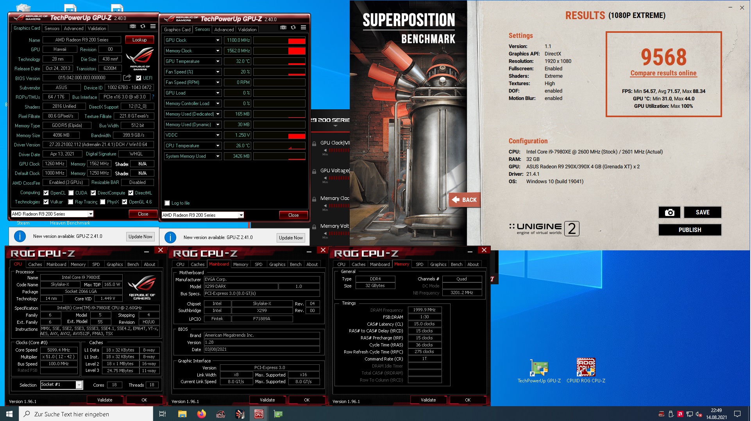
Task: Toggle the PhysX checkbox
Action: click(103, 202)
